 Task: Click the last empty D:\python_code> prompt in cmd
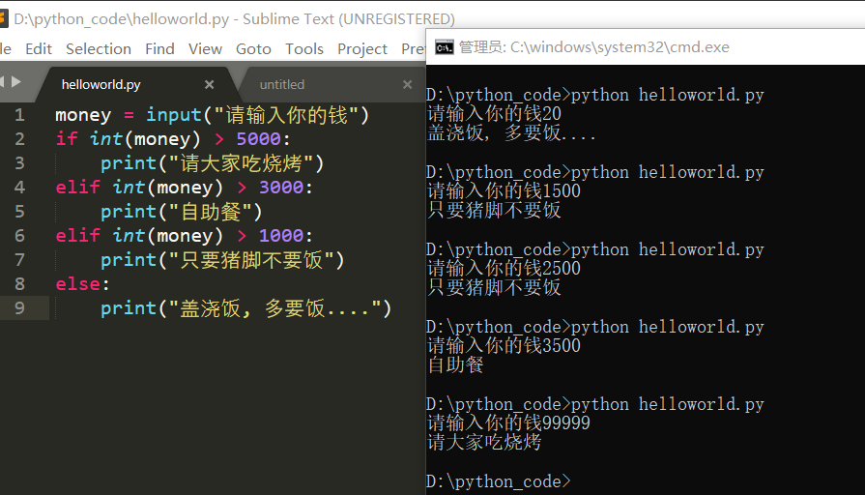coord(498,481)
